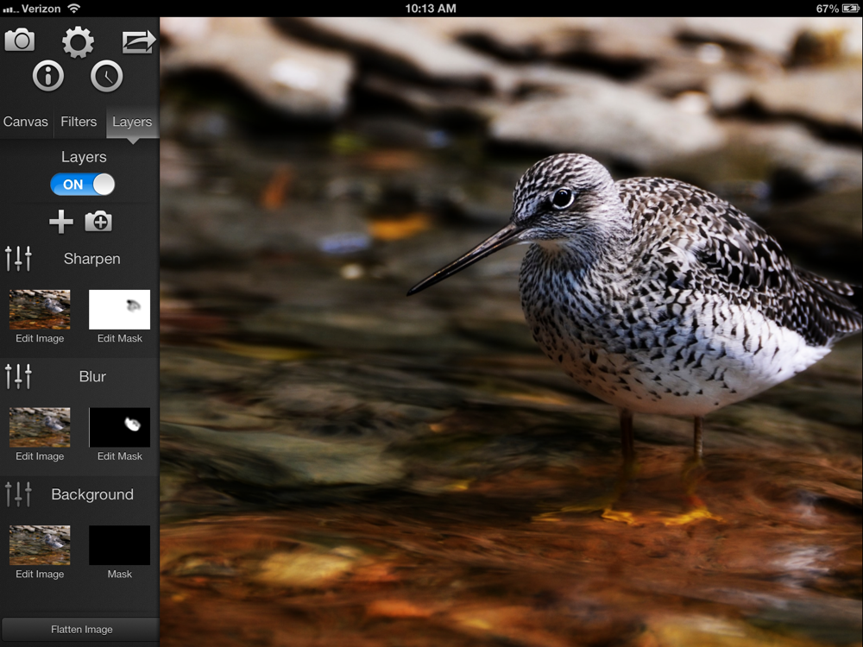The image size is (863, 647).
Task: Open adjustment sliders for Background layer
Action: click(x=19, y=494)
